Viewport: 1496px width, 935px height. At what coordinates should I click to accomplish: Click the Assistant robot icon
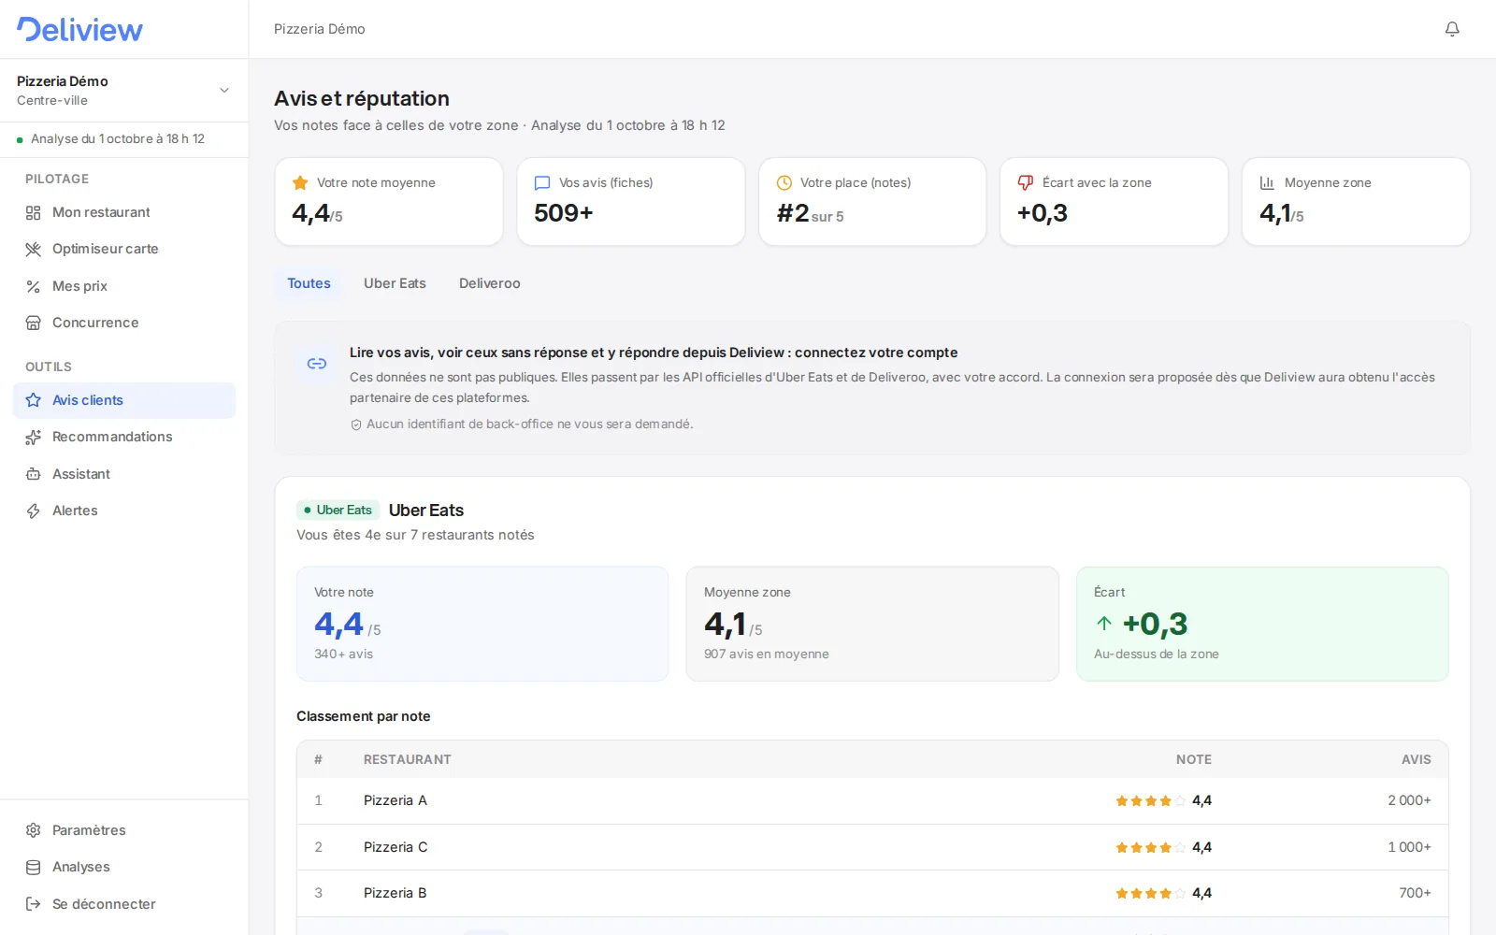click(33, 474)
